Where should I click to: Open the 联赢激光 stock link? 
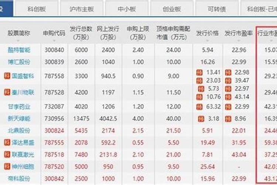[23, 155]
